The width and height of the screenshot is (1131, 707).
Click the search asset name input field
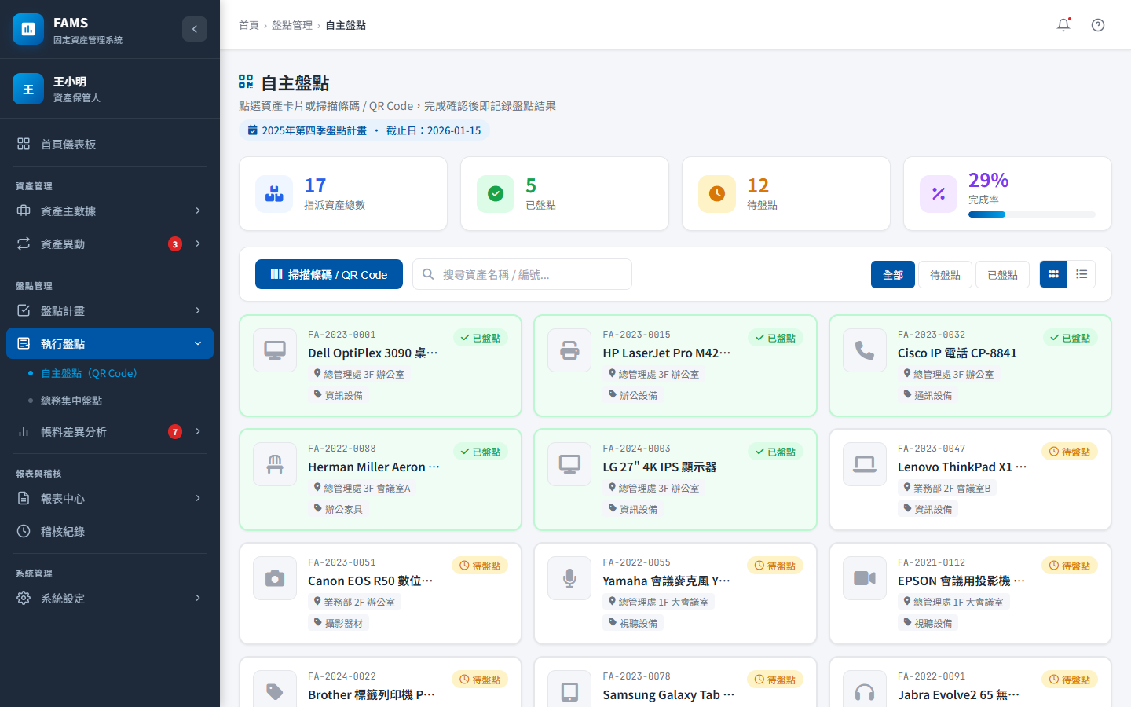click(530, 274)
